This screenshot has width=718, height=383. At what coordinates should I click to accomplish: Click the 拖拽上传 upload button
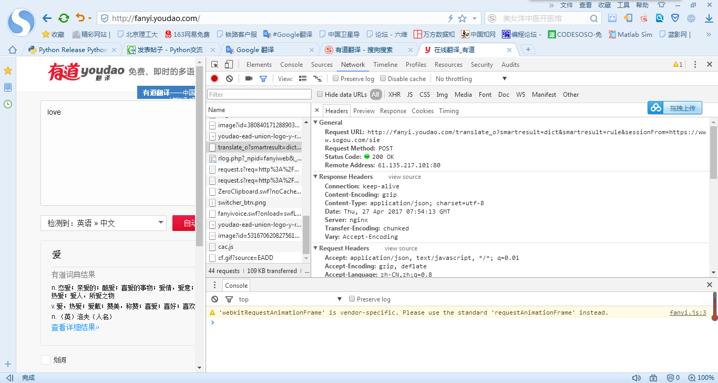675,108
